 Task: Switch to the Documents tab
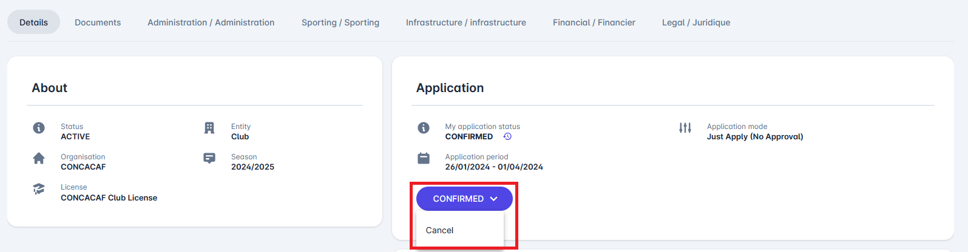click(x=98, y=22)
